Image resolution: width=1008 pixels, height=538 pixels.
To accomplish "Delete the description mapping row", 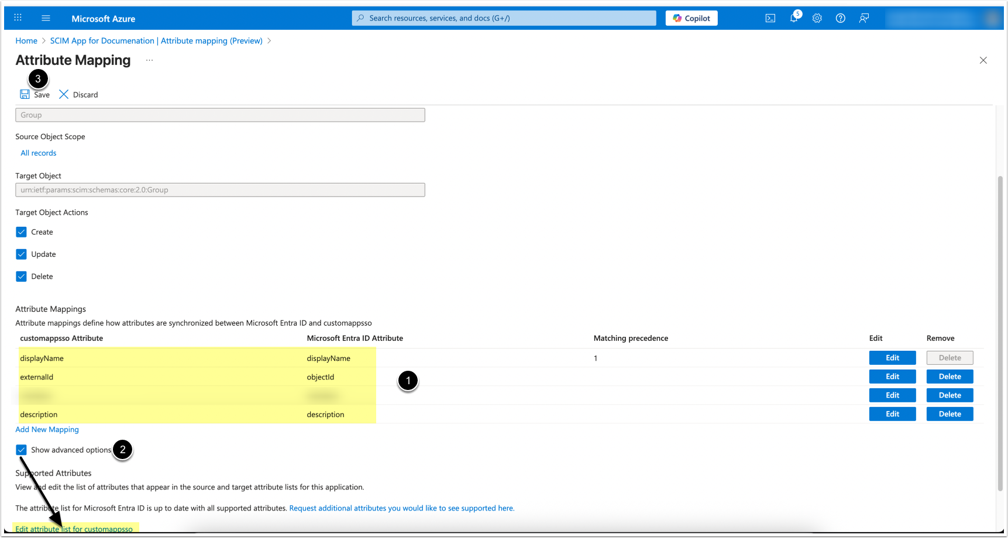I will pos(950,414).
